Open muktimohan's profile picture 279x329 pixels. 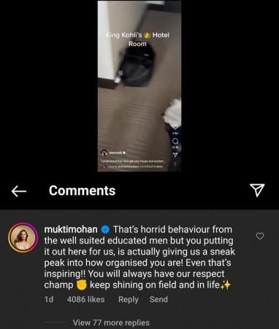[23, 238]
